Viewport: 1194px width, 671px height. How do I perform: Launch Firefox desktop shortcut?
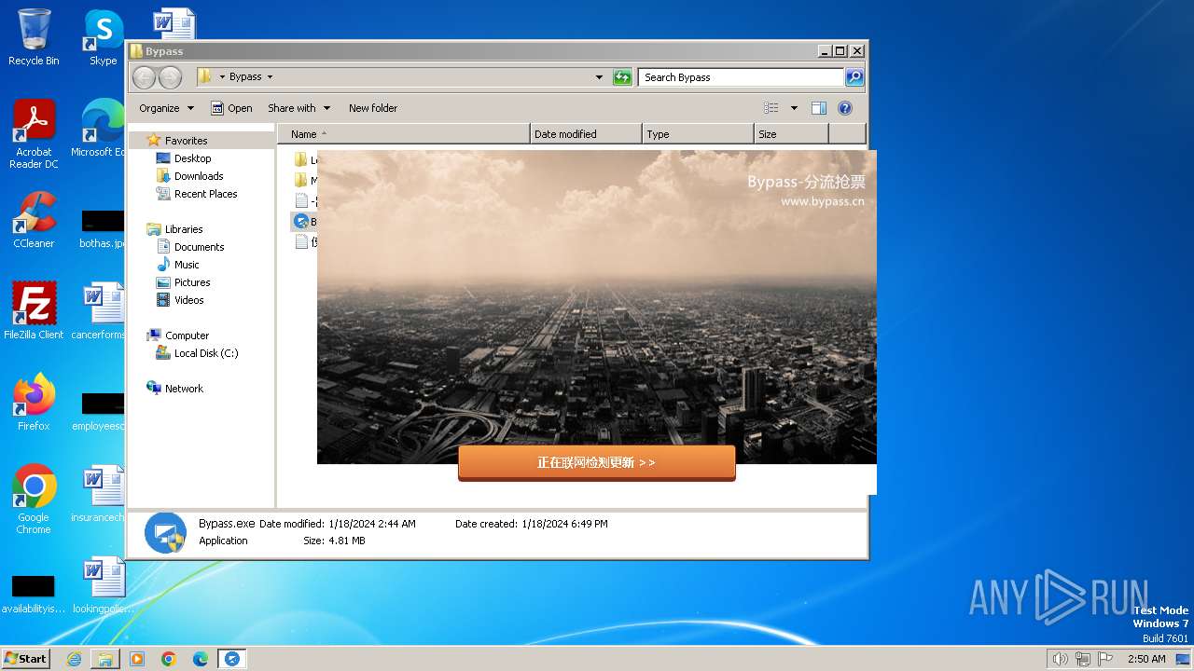coord(34,402)
